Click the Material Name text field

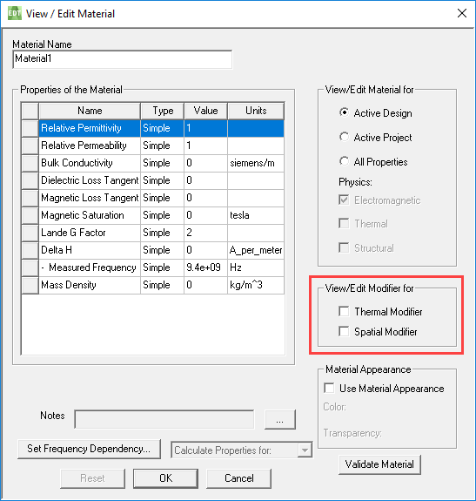123,59
